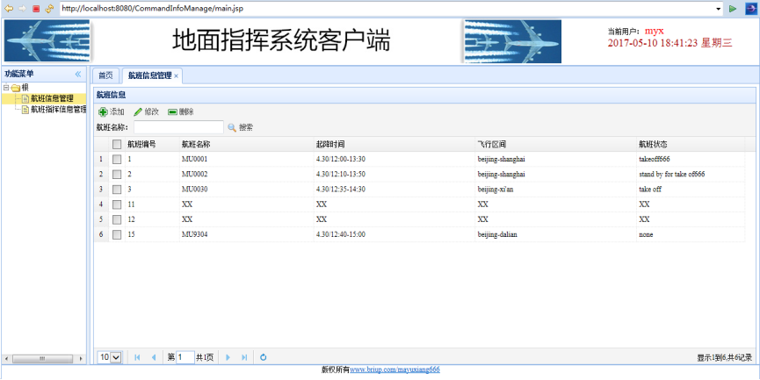Click the cell beijing-dalian
The image size is (760, 380).
click(x=497, y=234)
